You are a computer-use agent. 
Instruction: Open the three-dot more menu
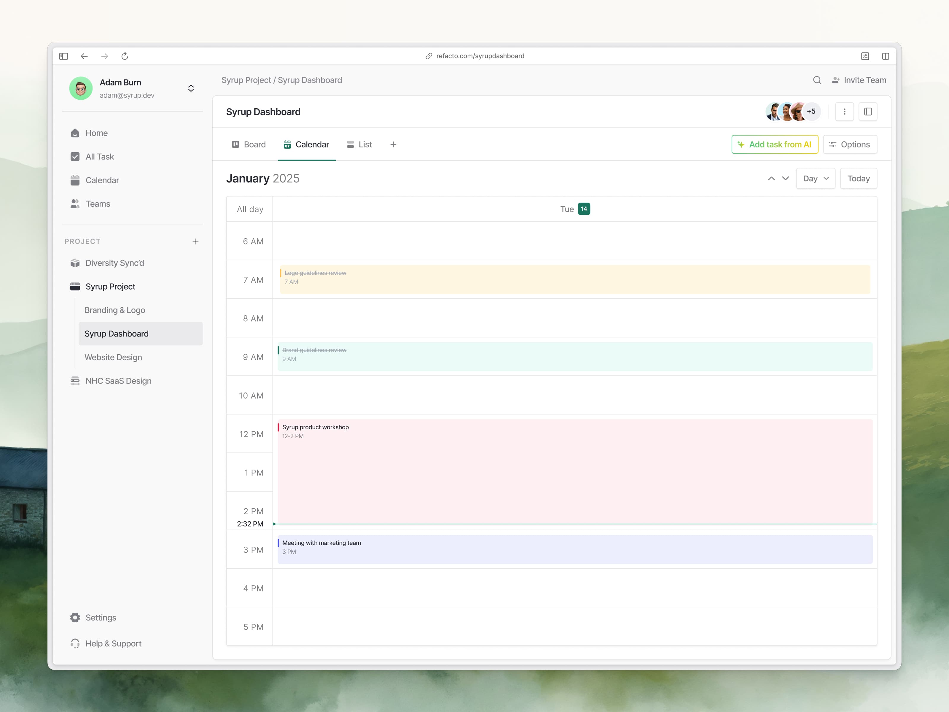845,112
